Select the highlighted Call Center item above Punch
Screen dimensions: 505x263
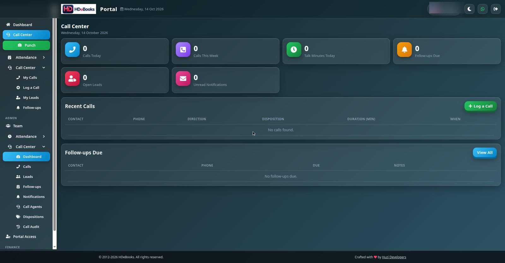click(27, 35)
